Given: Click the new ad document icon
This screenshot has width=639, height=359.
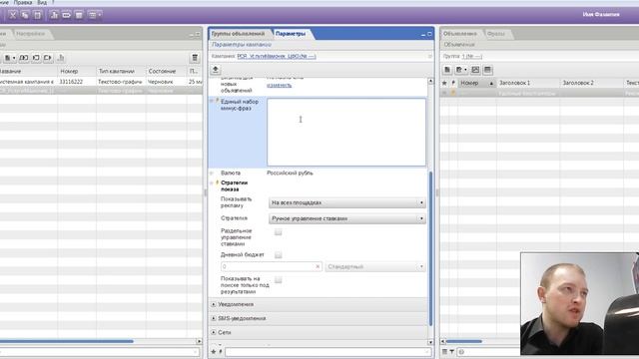Looking at the screenshot, I should 447,70.
